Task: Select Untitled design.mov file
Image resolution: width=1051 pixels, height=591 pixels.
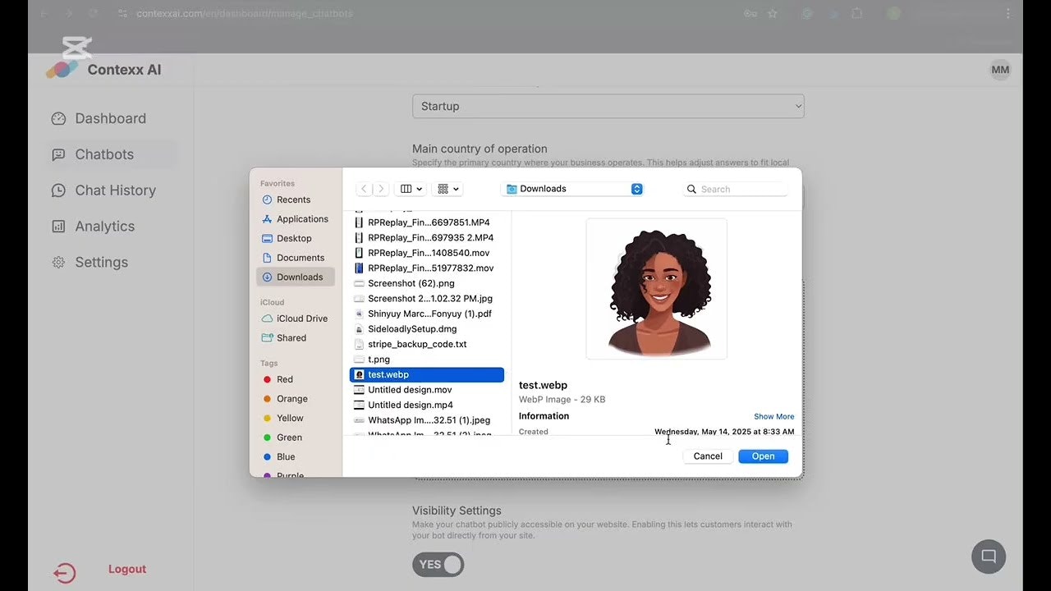Action: tap(427, 390)
